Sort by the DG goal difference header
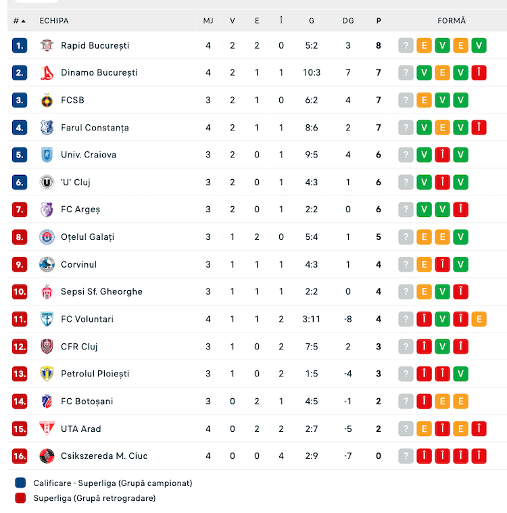The image size is (507, 513). pyautogui.click(x=348, y=21)
